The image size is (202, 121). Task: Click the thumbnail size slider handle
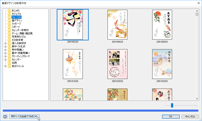tap(172, 105)
